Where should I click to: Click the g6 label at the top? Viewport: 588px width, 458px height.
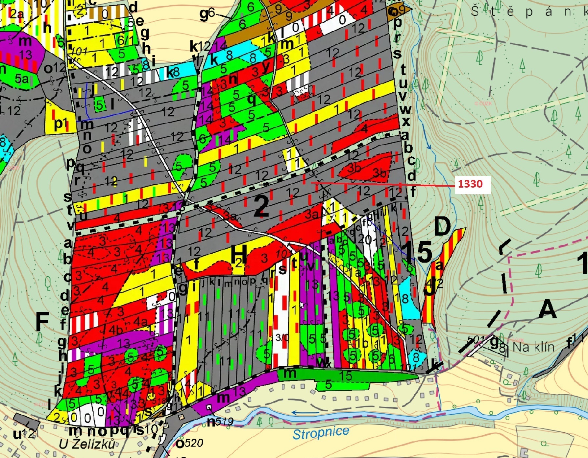(207, 14)
